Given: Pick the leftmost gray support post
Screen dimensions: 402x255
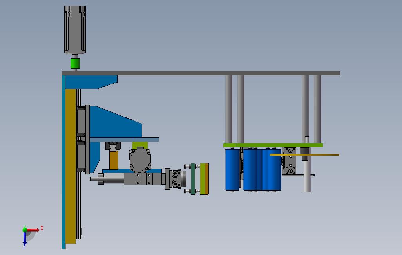Looking at the screenshot, I should coord(229,110).
